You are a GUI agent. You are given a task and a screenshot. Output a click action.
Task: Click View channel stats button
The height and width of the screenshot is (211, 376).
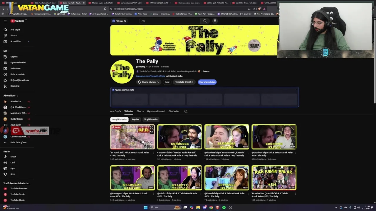[207, 82]
